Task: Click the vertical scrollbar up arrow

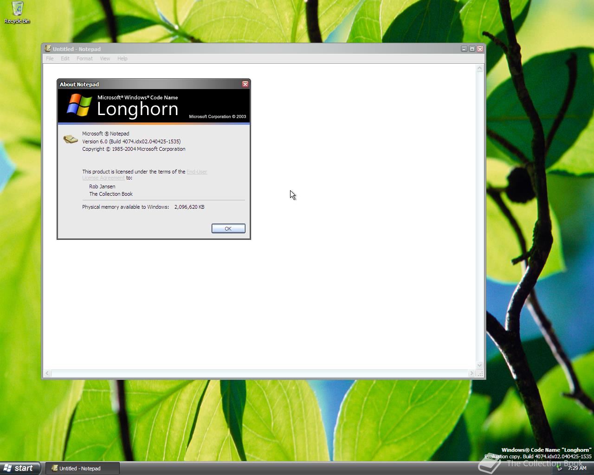Action: pyautogui.click(x=480, y=68)
